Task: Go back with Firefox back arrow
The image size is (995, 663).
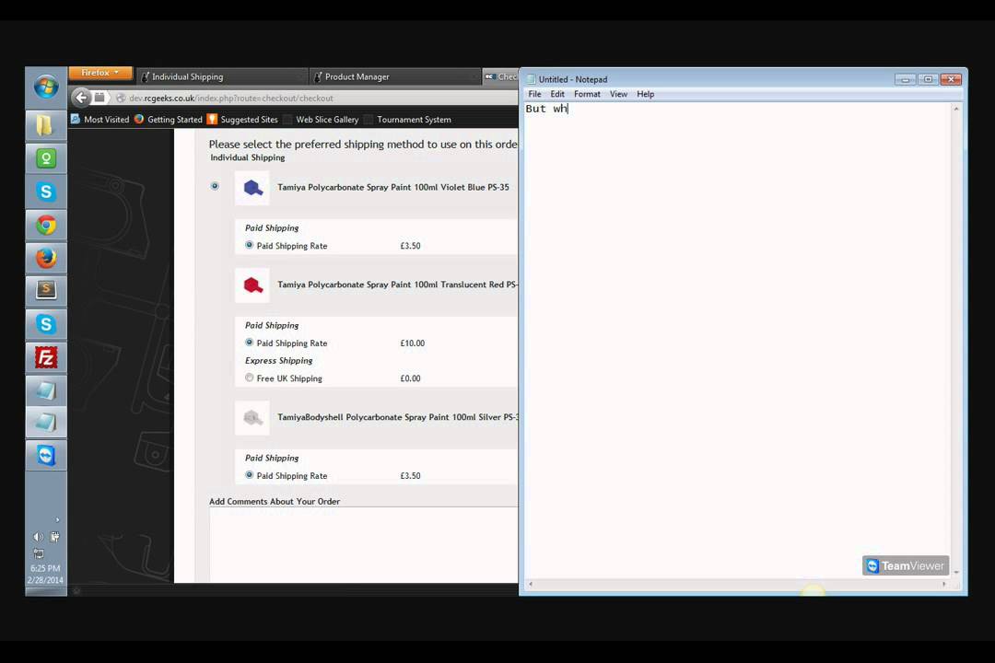Action: pos(80,98)
